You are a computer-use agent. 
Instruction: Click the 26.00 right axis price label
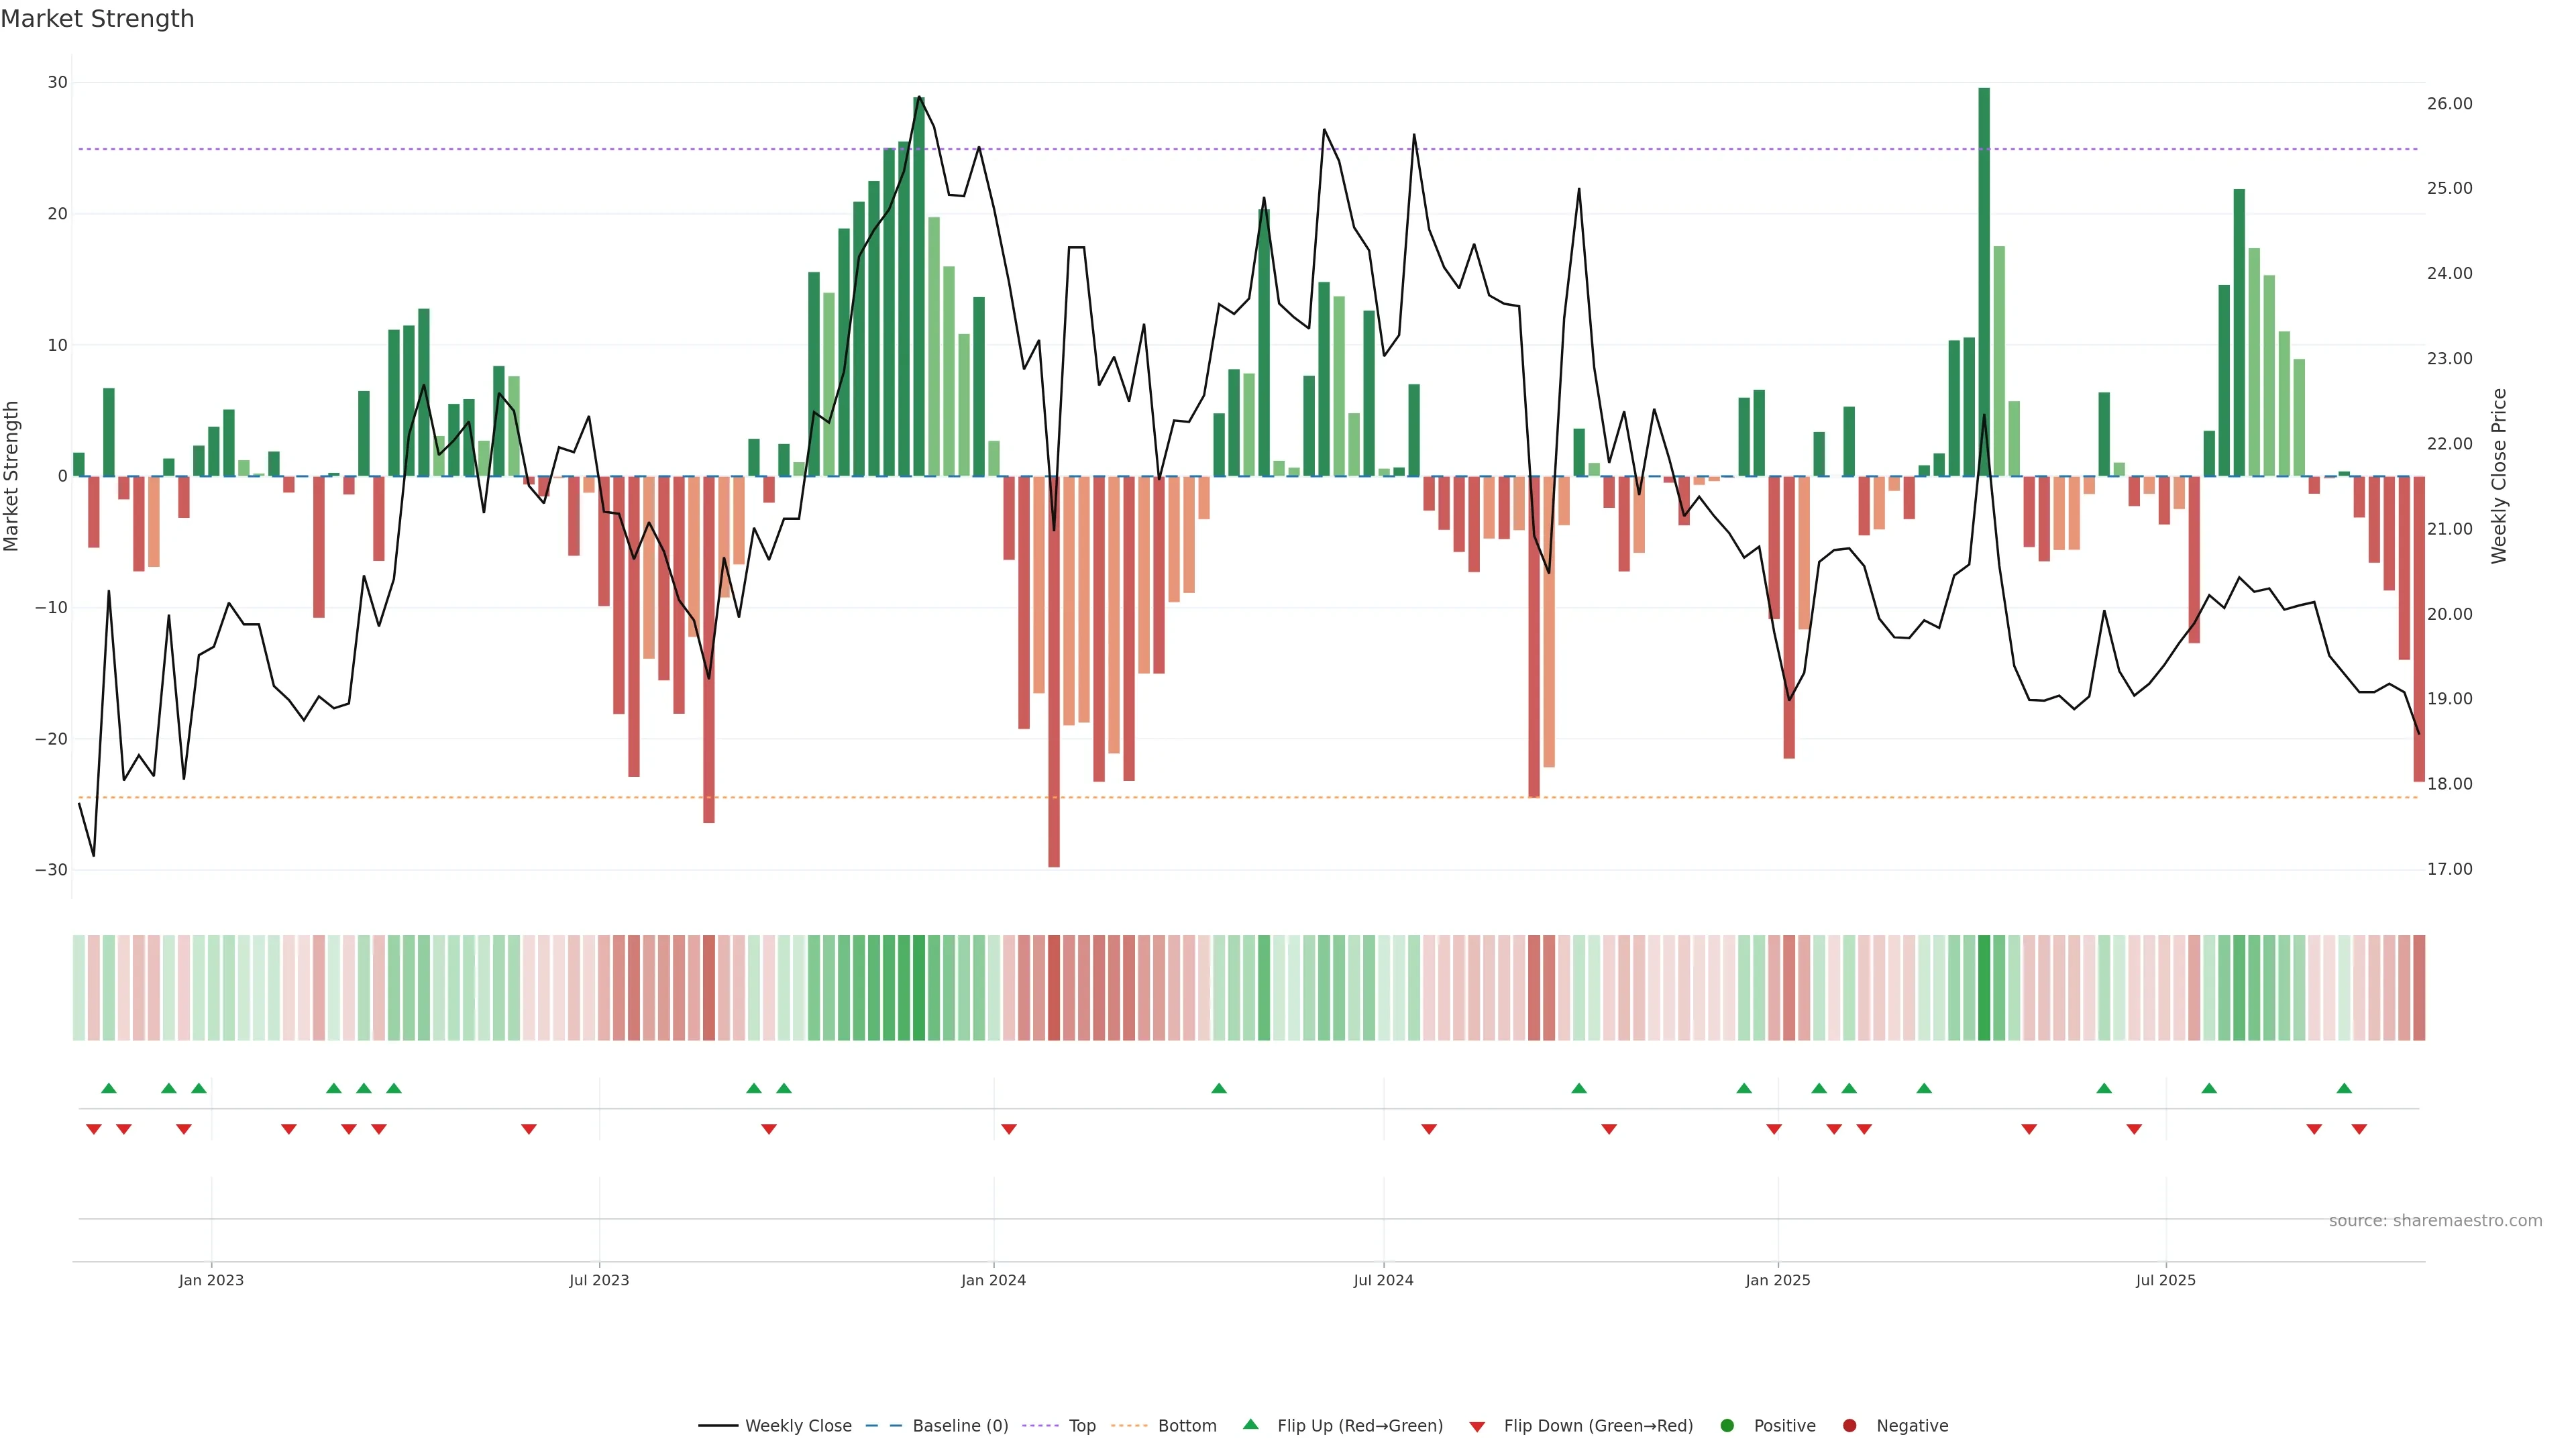(2449, 104)
